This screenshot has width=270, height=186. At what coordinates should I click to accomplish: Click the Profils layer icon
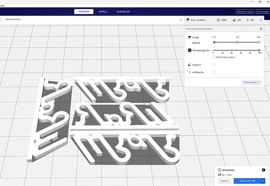pos(189,37)
